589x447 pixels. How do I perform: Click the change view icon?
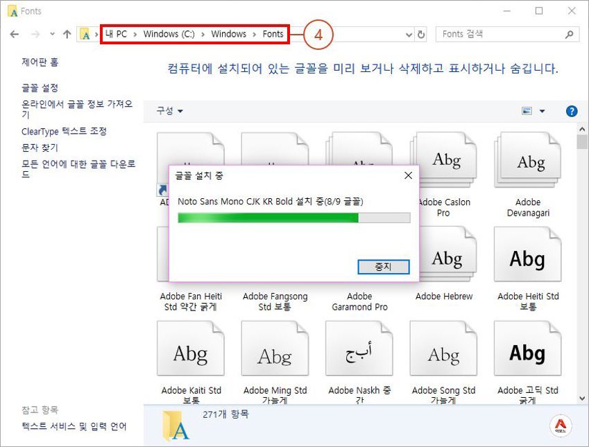click(527, 111)
